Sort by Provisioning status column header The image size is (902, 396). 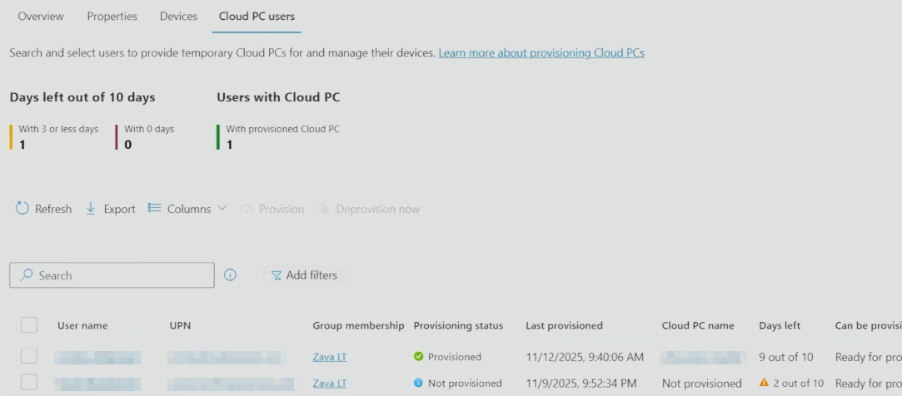point(458,325)
